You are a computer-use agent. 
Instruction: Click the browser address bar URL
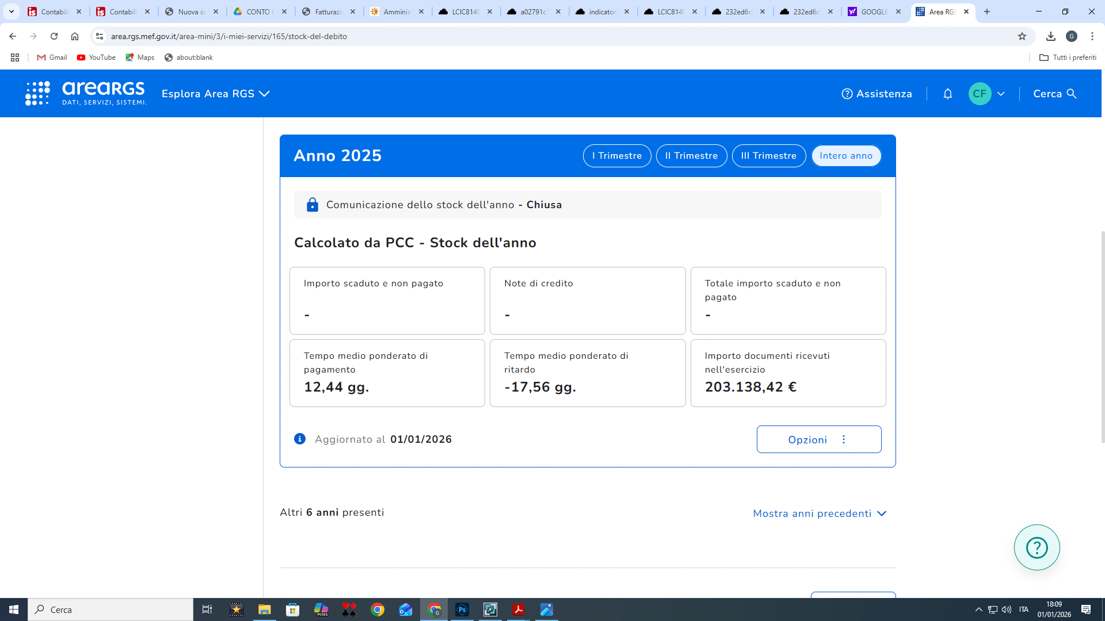coord(228,36)
